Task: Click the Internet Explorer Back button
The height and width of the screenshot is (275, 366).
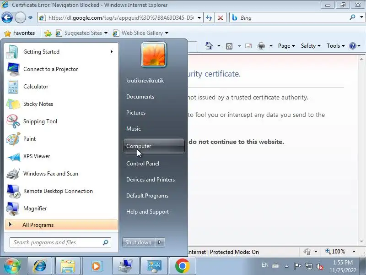Action: click(x=7, y=18)
